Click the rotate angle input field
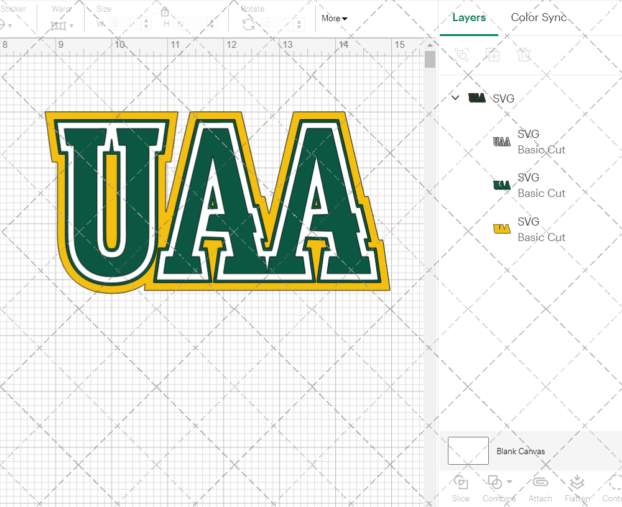The height and width of the screenshot is (507, 622). [x=278, y=24]
